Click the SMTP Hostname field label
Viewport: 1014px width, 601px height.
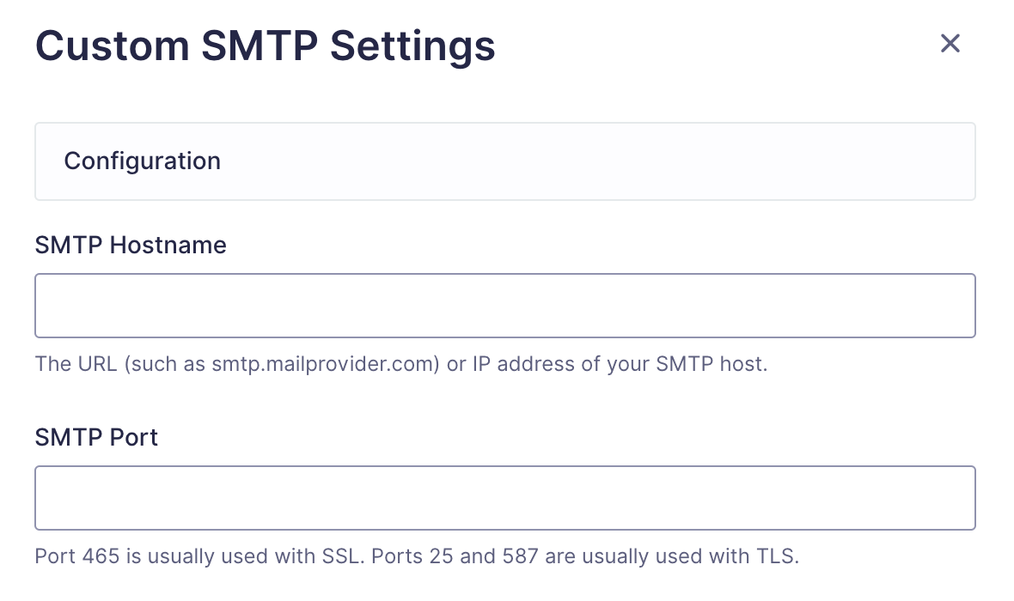point(131,246)
